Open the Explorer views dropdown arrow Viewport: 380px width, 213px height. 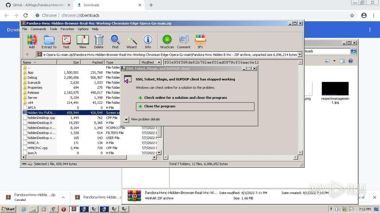pyautogui.click(x=334, y=61)
